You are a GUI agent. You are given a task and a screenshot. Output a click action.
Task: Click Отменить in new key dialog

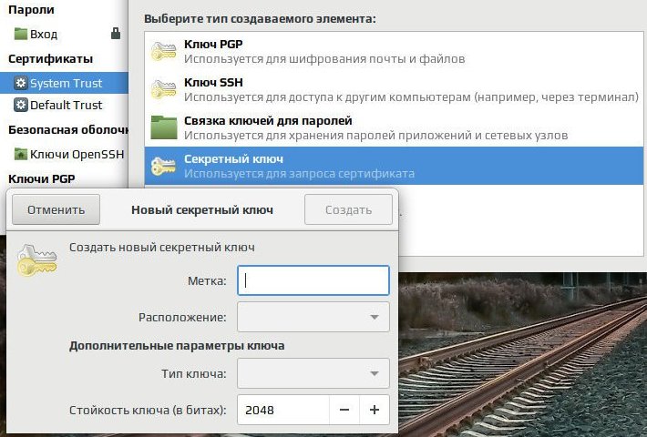(x=56, y=209)
